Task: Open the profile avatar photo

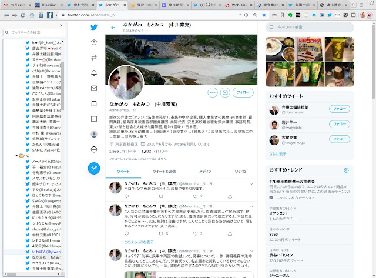Action: tap(126, 83)
